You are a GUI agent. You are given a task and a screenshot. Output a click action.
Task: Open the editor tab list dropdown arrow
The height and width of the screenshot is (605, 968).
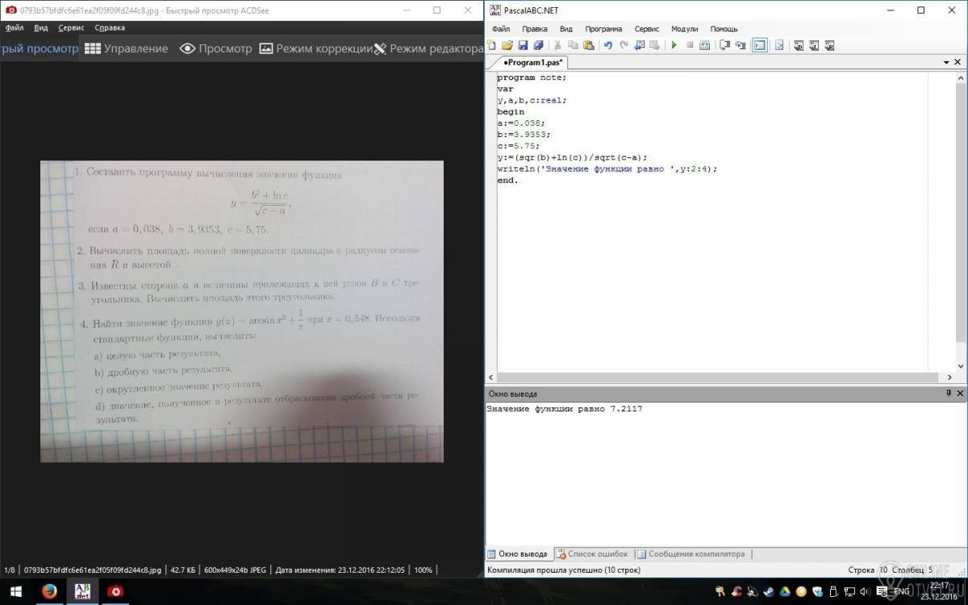point(947,61)
